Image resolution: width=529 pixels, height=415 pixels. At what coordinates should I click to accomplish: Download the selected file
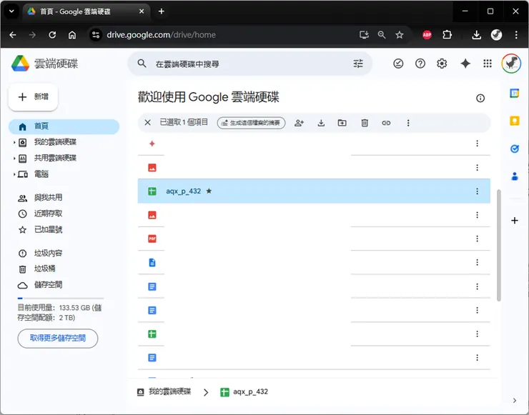point(321,123)
